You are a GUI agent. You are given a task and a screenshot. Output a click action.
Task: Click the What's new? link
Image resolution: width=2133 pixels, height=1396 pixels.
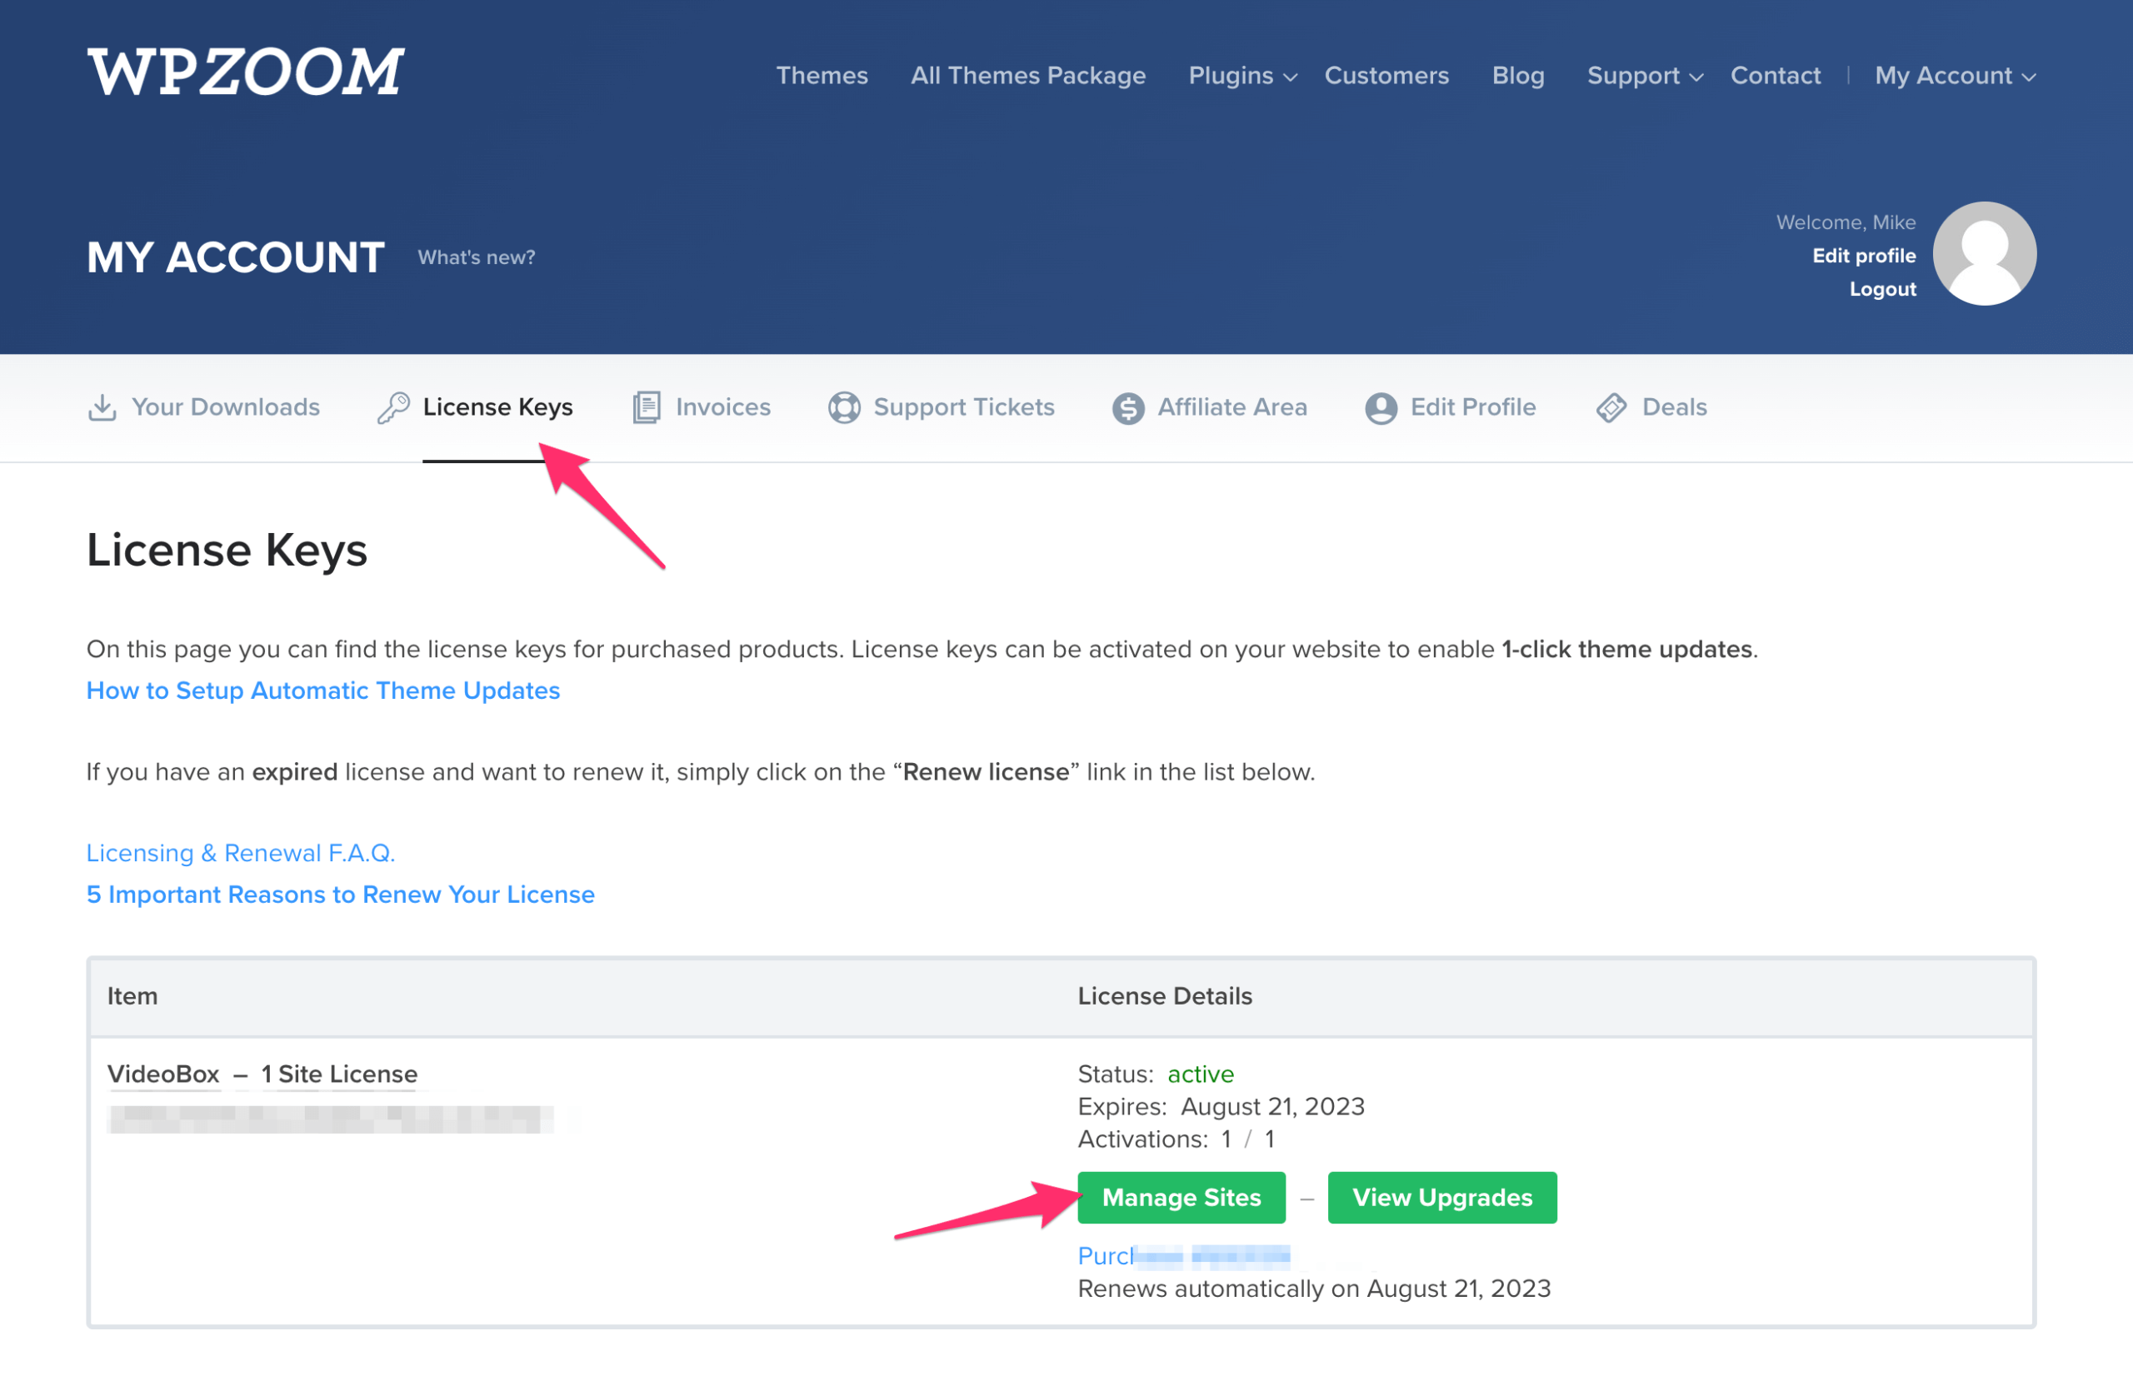coord(476,258)
